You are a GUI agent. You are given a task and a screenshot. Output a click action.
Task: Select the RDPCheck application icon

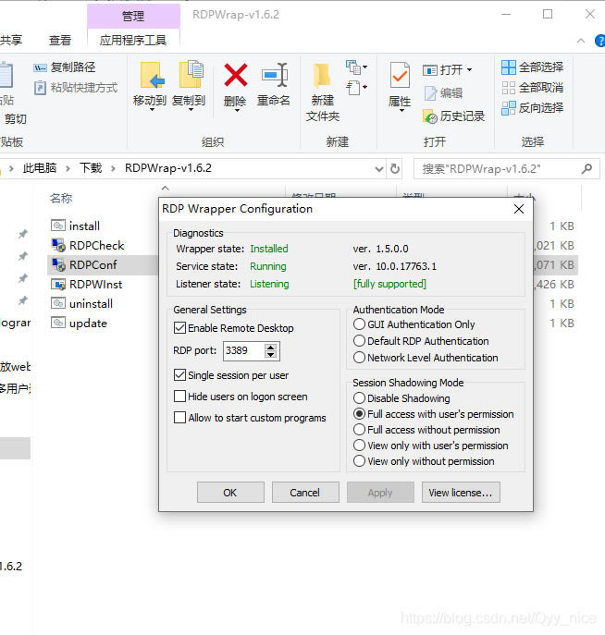(x=58, y=245)
